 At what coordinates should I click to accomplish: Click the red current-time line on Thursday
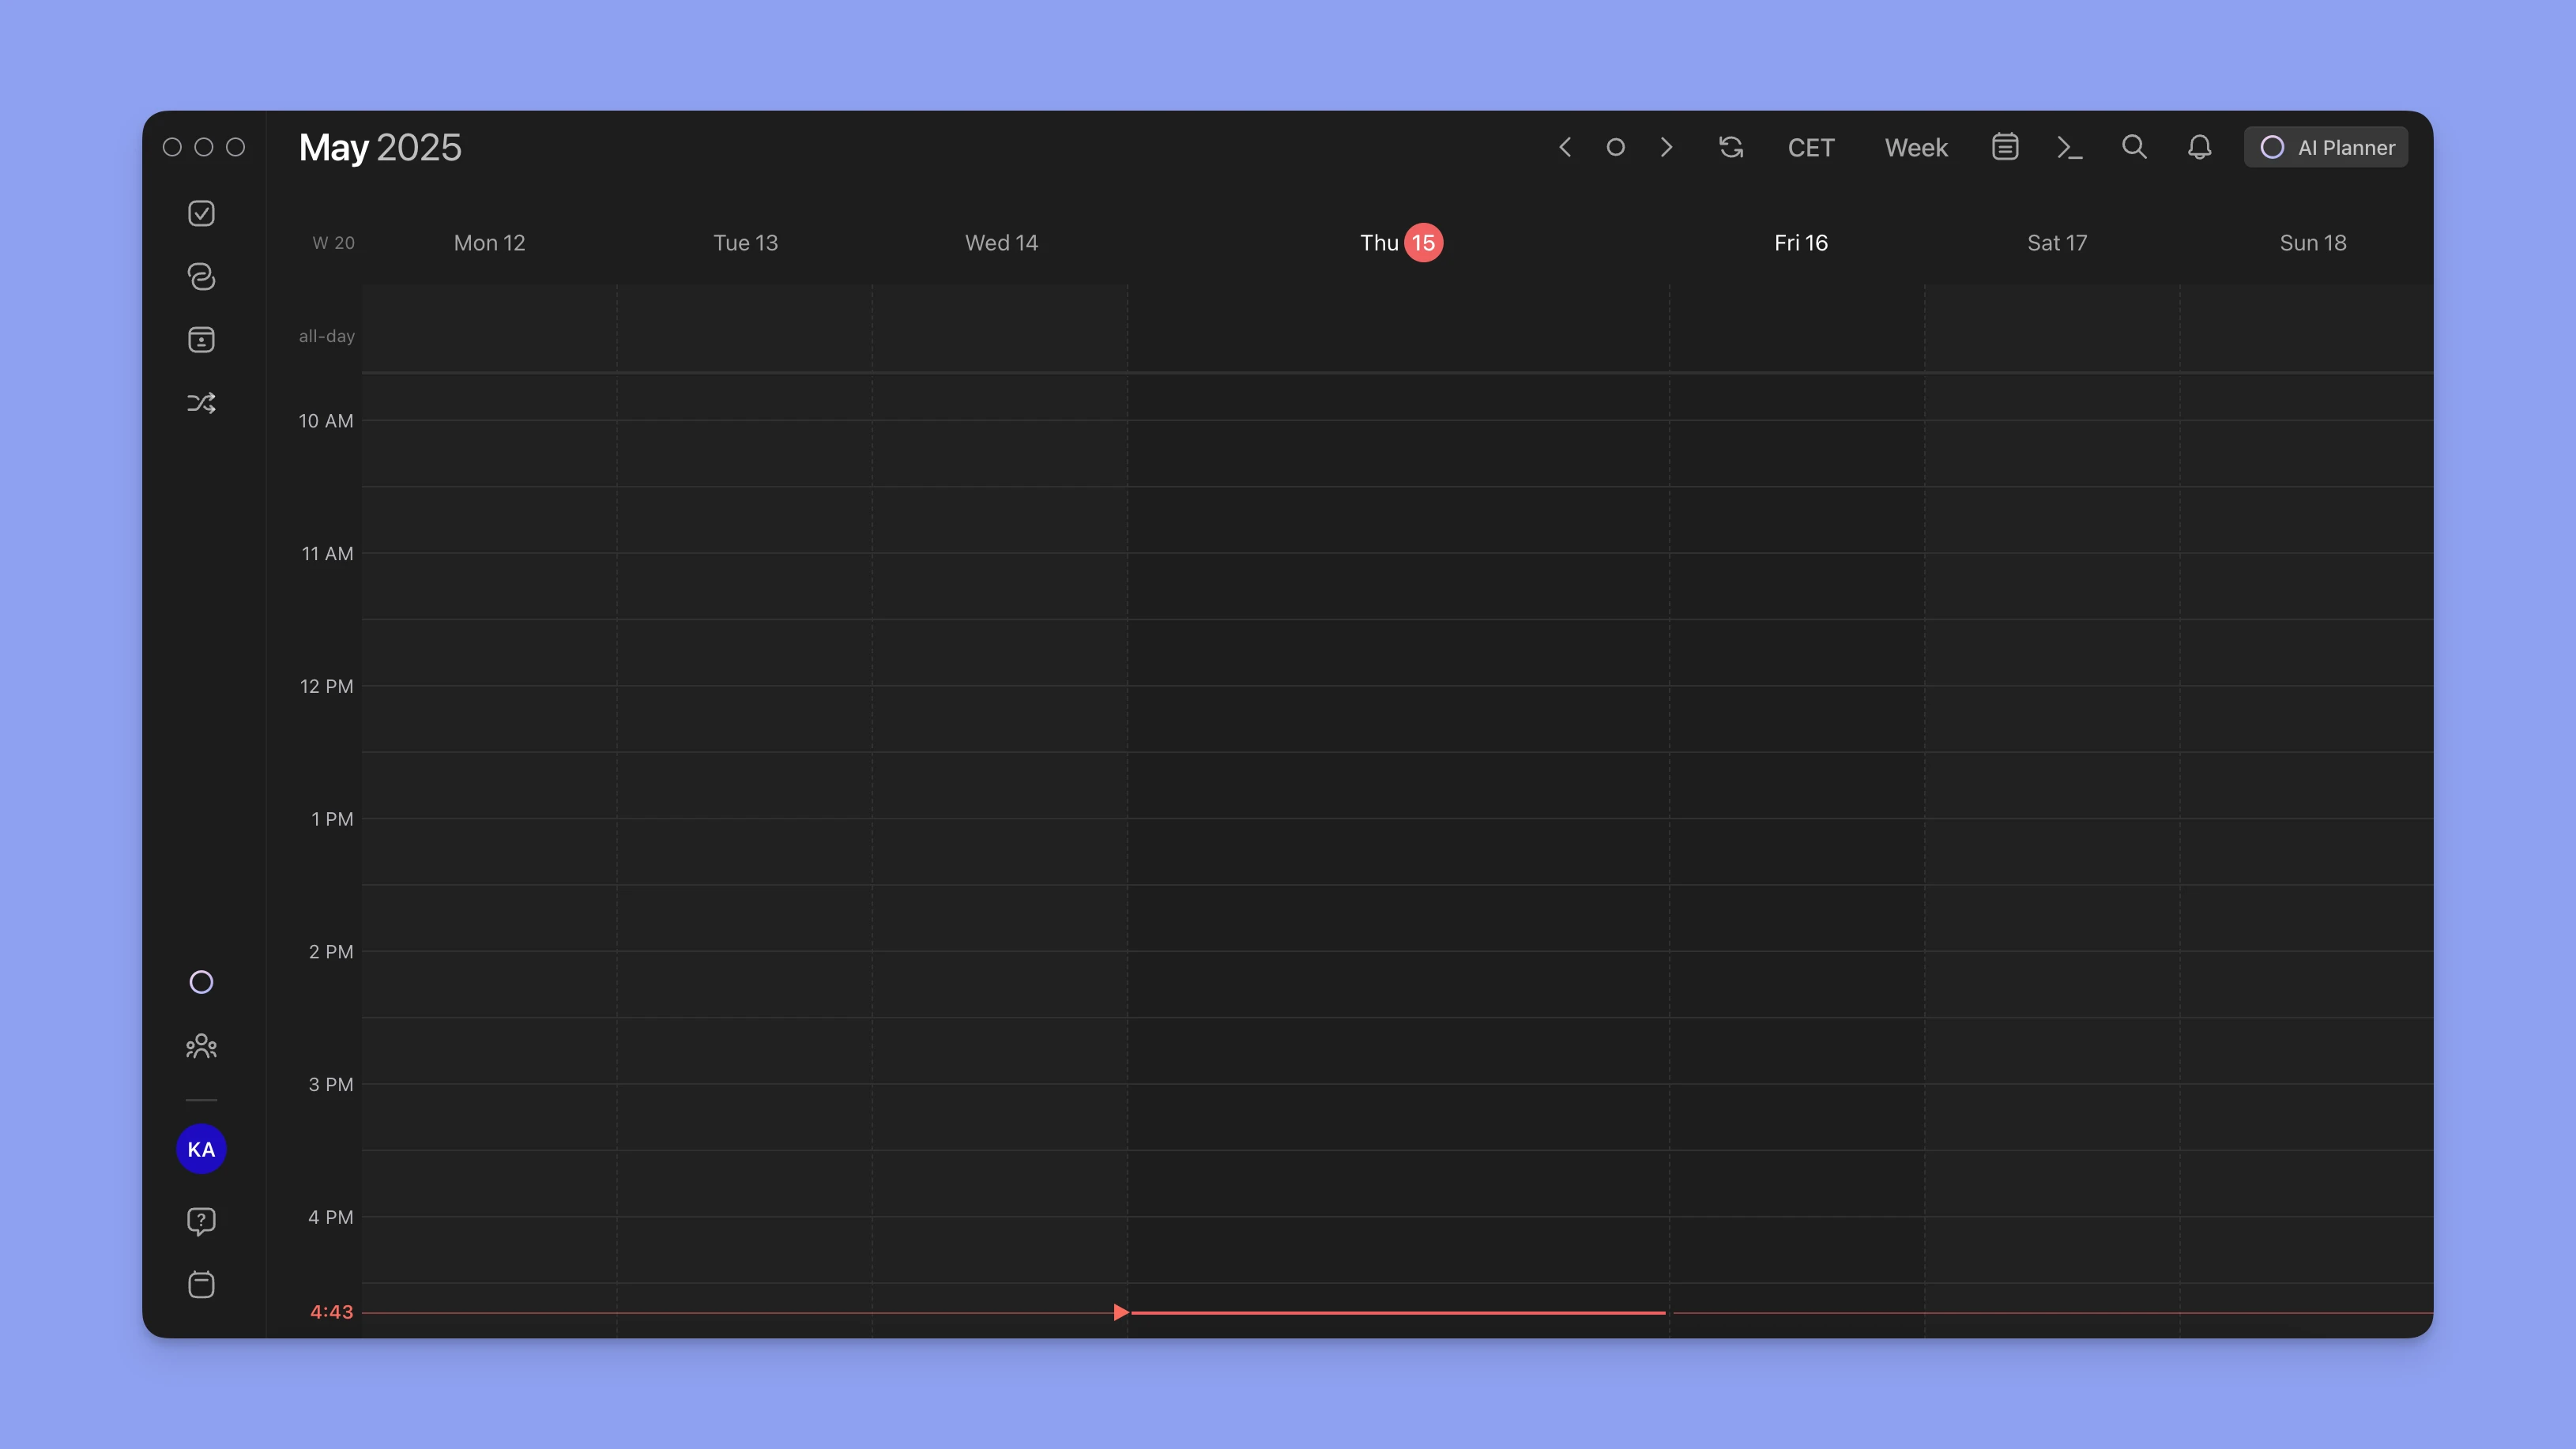point(1398,1312)
